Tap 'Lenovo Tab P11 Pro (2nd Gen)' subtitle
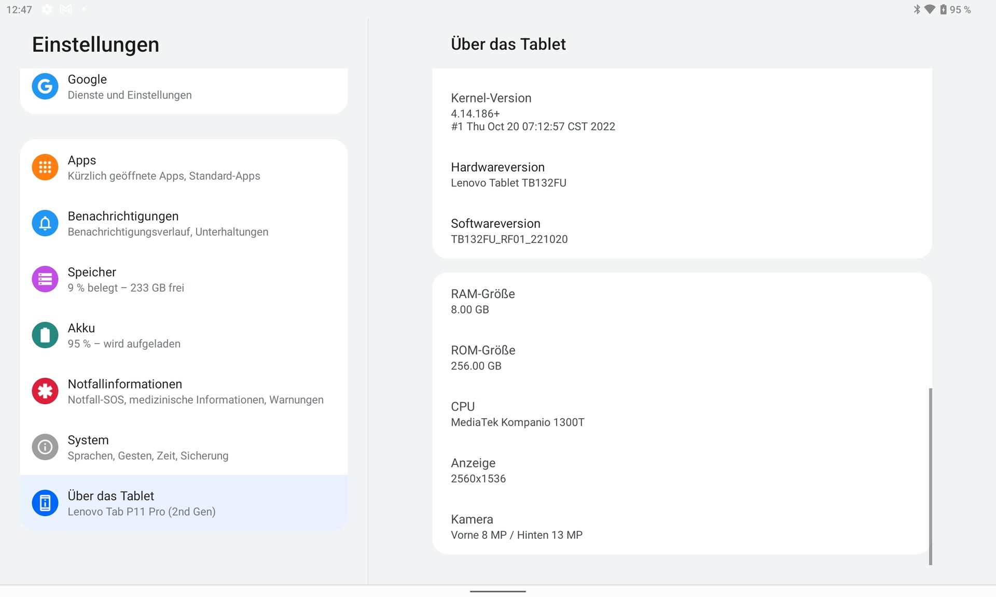996x597 pixels. click(142, 511)
